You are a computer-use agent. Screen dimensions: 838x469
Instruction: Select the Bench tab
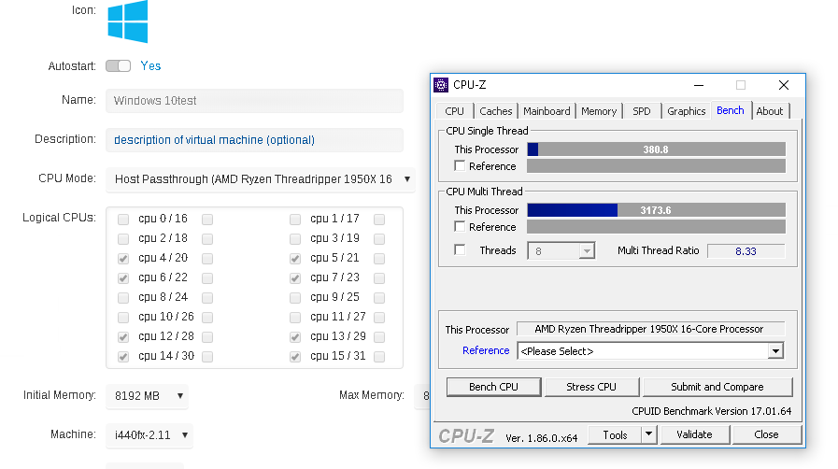pyautogui.click(x=730, y=110)
